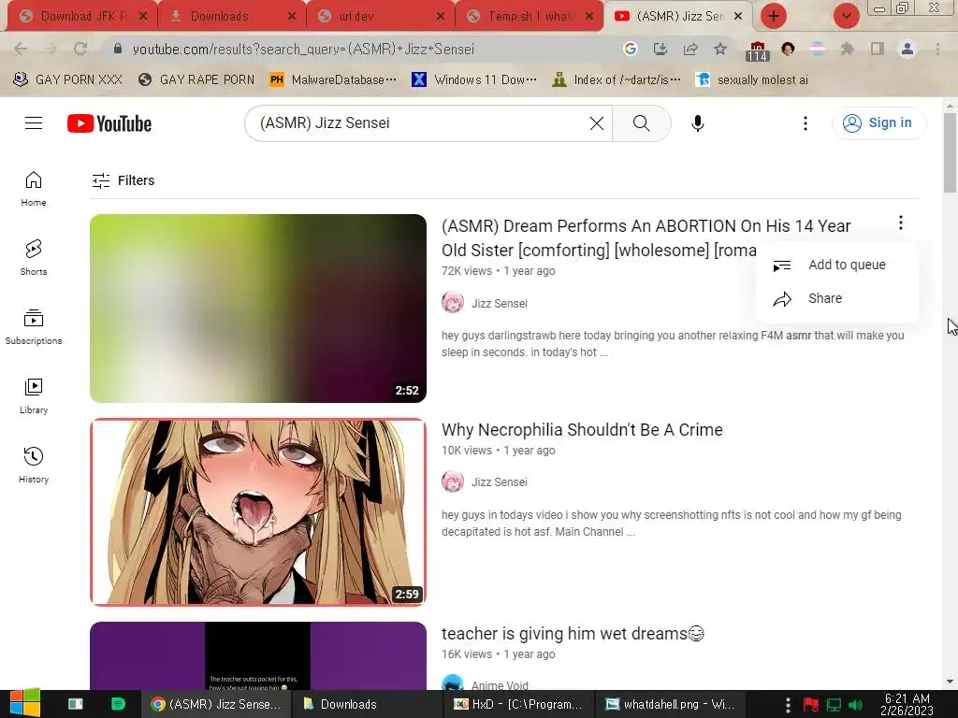View site info via the lock icon
This screenshot has height=718, width=958.
[118, 49]
